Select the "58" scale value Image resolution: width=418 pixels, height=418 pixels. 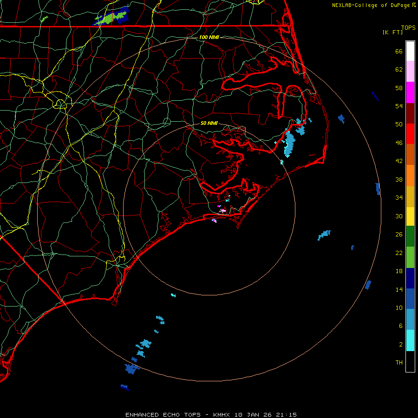click(x=399, y=88)
